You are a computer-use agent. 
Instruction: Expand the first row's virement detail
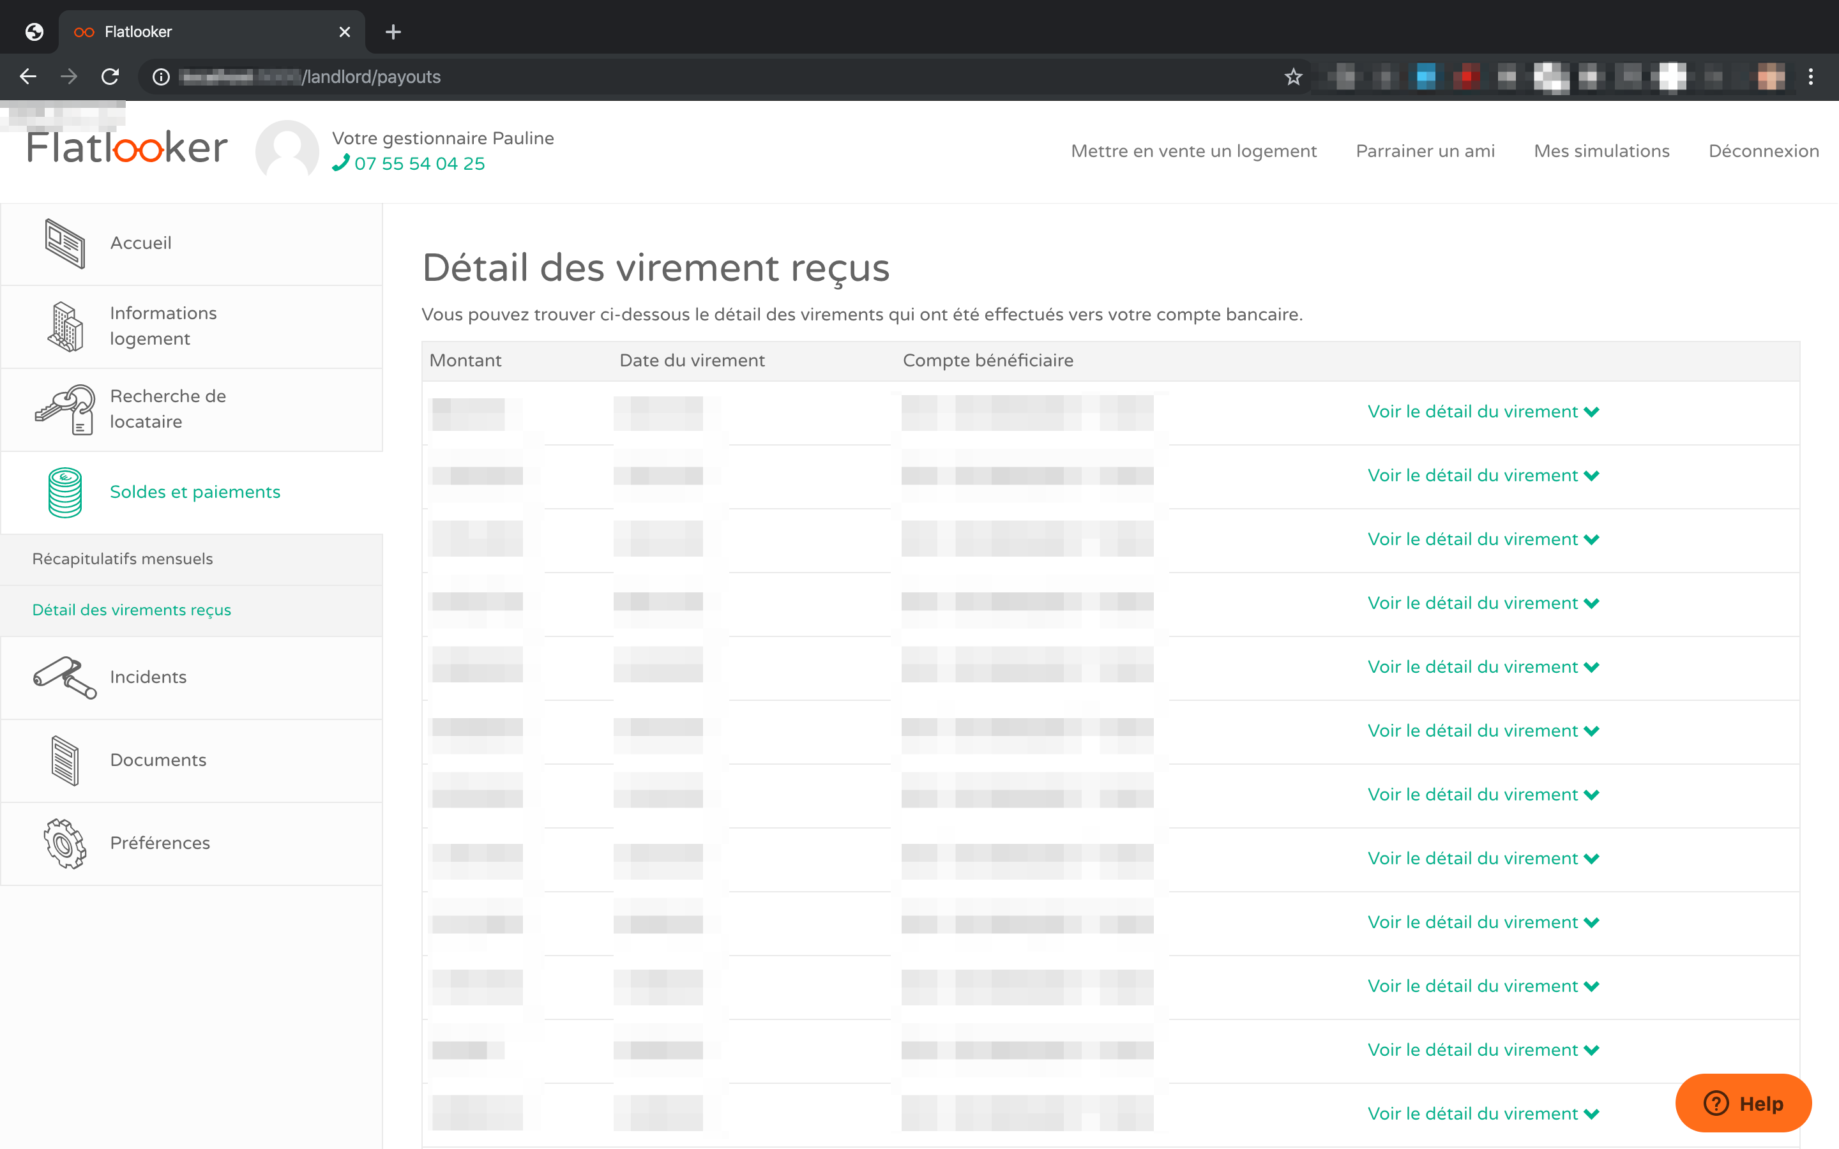tap(1483, 412)
